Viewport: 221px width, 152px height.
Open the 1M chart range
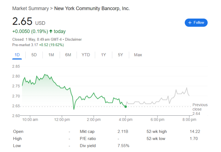(x=51, y=55)
